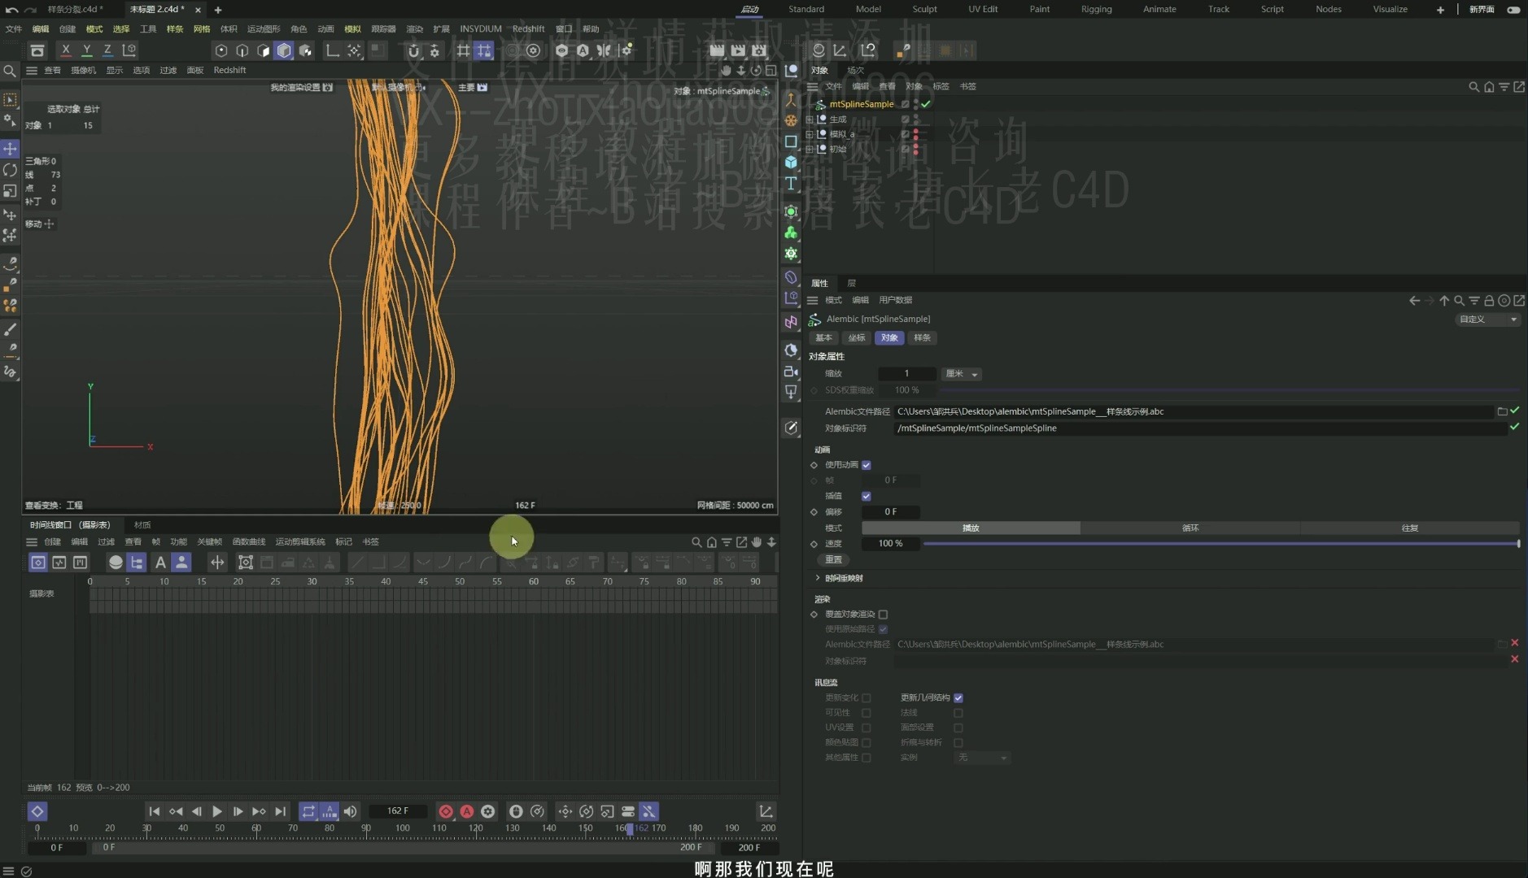This screenshot has width=1528, height=878.
Task: Click the Text spline tool icon
Action: (791, 184)
